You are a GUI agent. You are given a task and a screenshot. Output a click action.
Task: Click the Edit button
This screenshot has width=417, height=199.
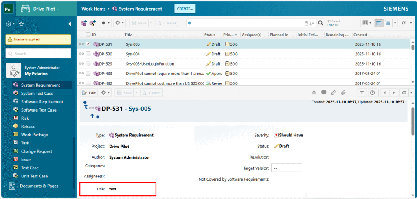pyautogui.click(x=89, y=93)
